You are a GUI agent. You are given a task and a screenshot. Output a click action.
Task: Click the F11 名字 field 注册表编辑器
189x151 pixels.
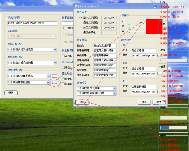click(144, 87)
